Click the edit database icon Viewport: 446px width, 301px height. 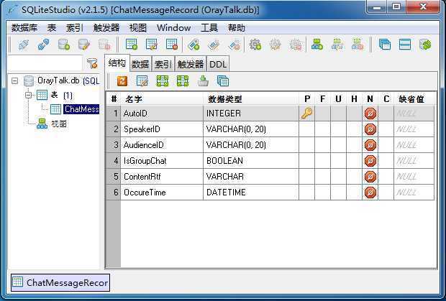click(x=84, y=45)
